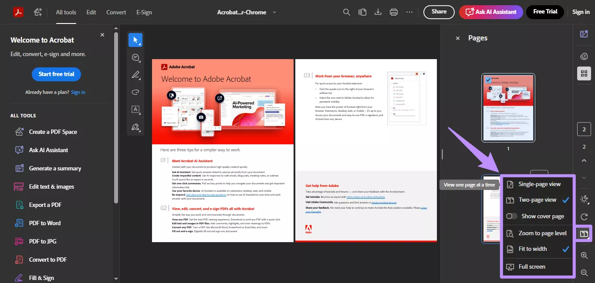Viewport: 595px width, 283px height.
Task: Pick the freehand drawing tool
Action: click(135, 92)
